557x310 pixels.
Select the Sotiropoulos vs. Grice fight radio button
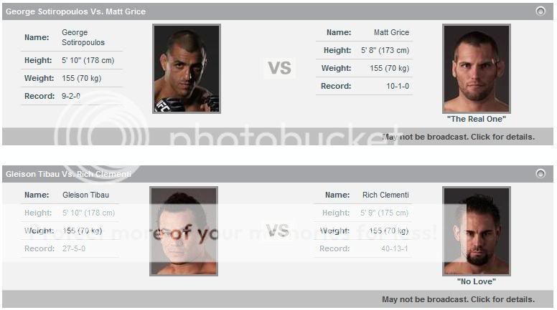[x=540, y=11]
